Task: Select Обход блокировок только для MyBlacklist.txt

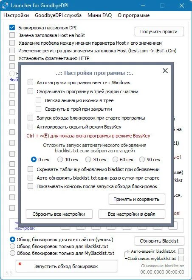Action: point(12,253)
